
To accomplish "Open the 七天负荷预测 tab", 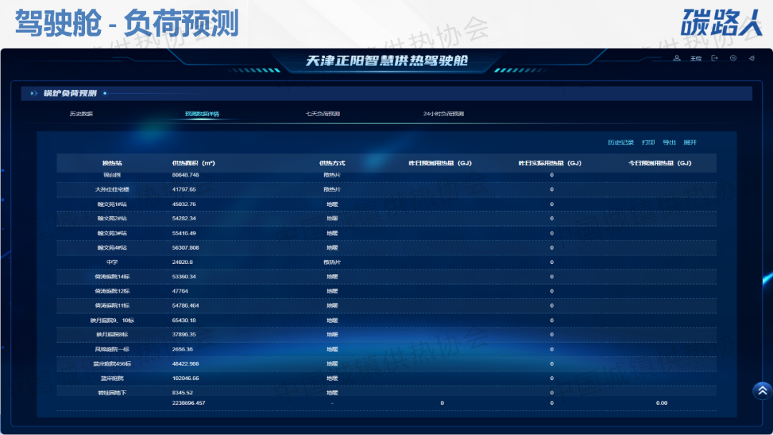I will pos(323,114).
